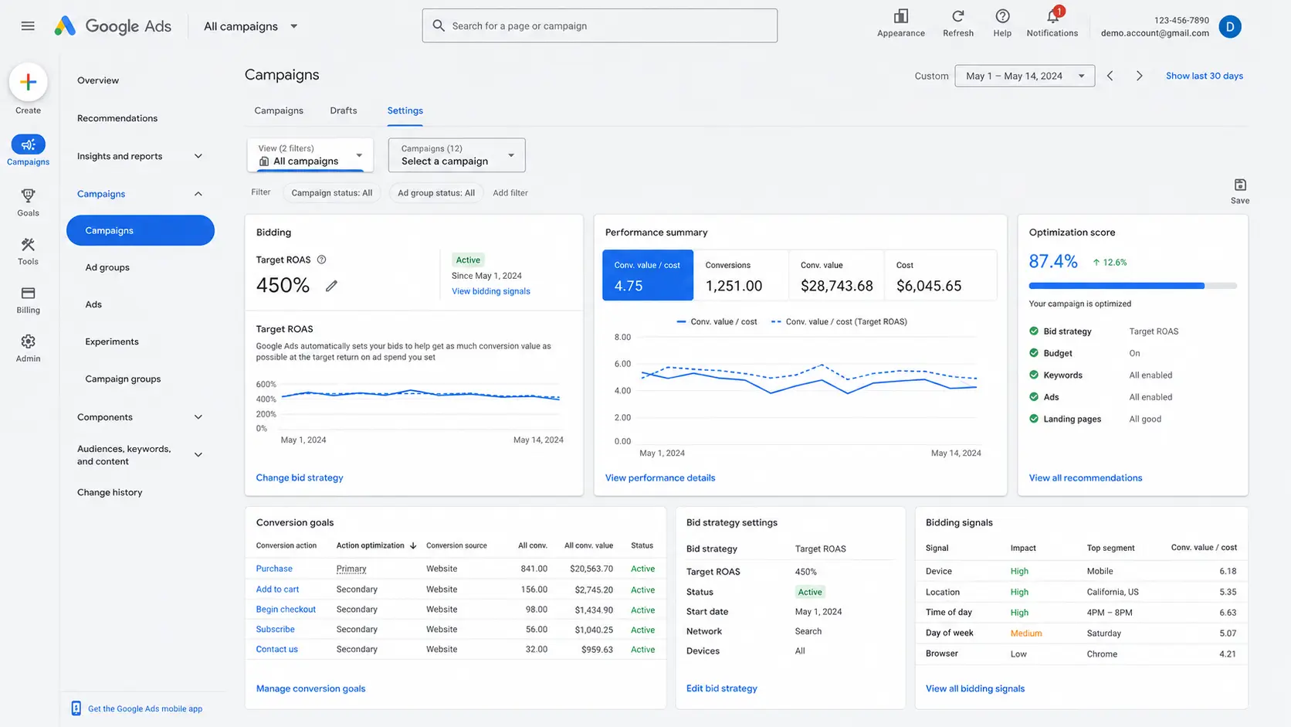Click the Ad group status: All filter chip
Screen dimensions: 1291x727
coord(436,193)
